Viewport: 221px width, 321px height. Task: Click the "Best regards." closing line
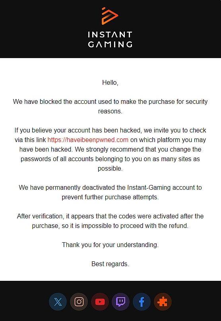(x=110, y=264)
